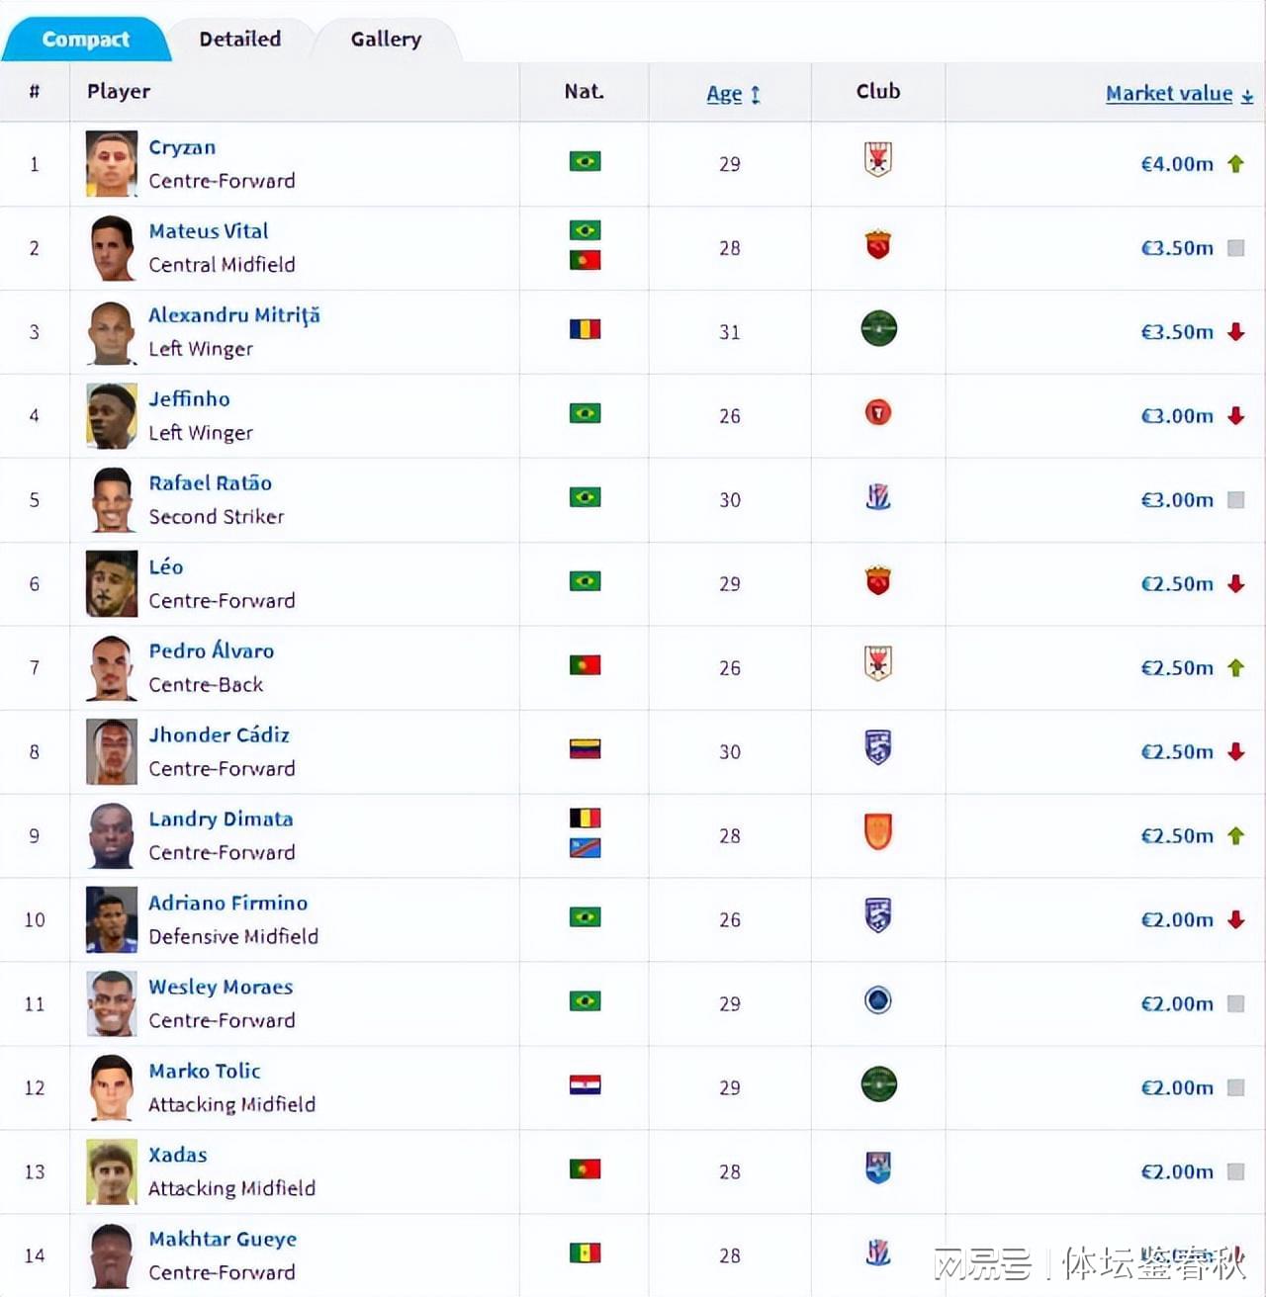Screen dimensions: 1266x1297
Task: Click the Croatia flag for Marko Tolic
Action: point(585,1085)
